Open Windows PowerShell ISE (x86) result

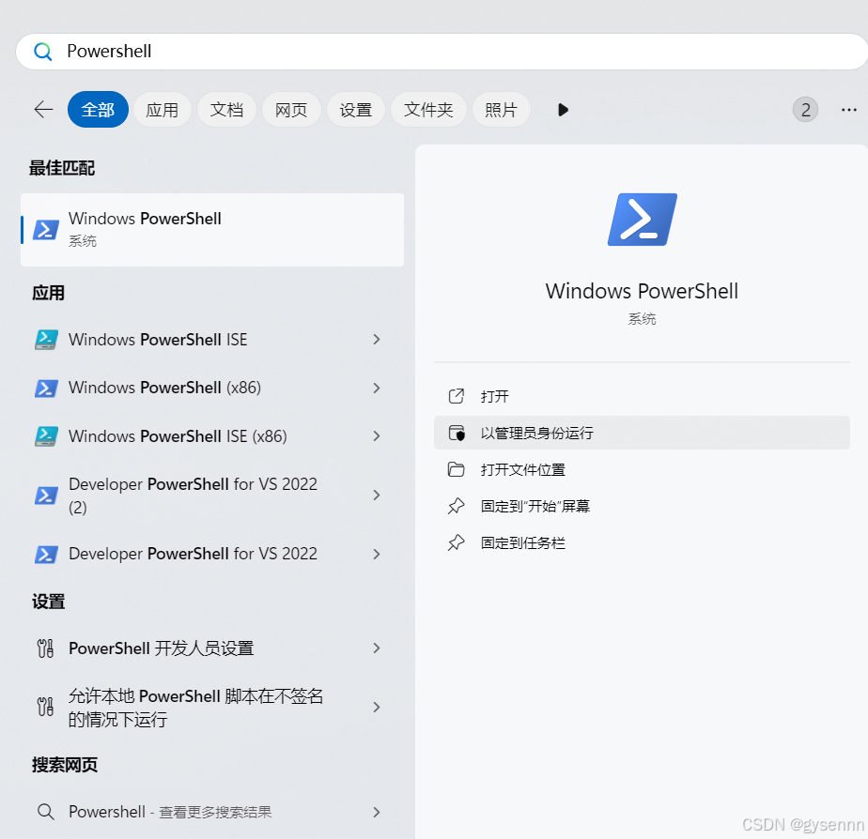click(x=212, y=436)
